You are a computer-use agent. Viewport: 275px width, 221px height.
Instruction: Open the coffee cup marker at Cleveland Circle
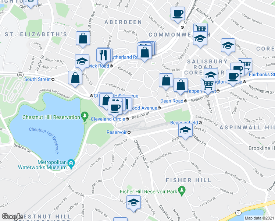115,108
